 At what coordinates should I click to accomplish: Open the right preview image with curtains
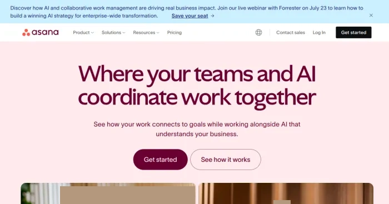(x=286, y=193)
